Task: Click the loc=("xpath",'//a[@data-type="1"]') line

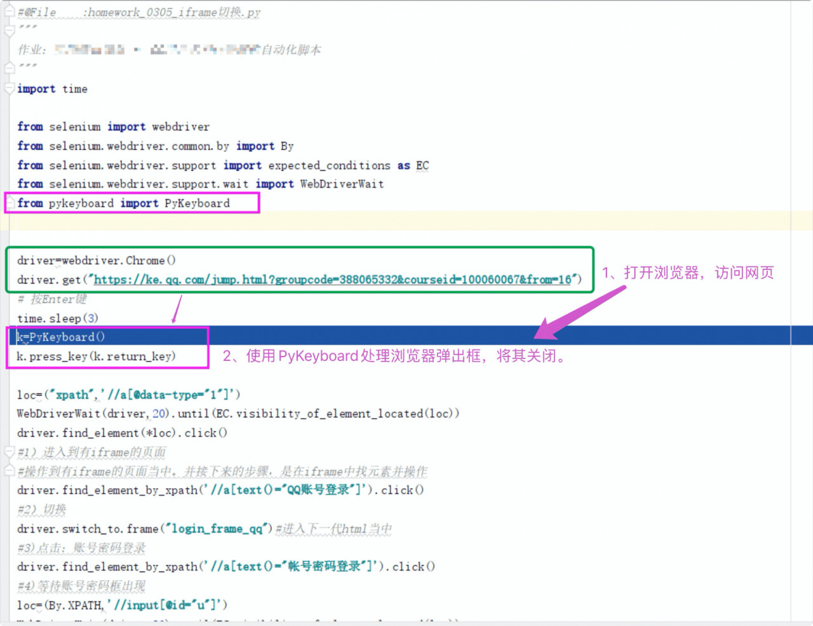Action: tap(129, 395)
